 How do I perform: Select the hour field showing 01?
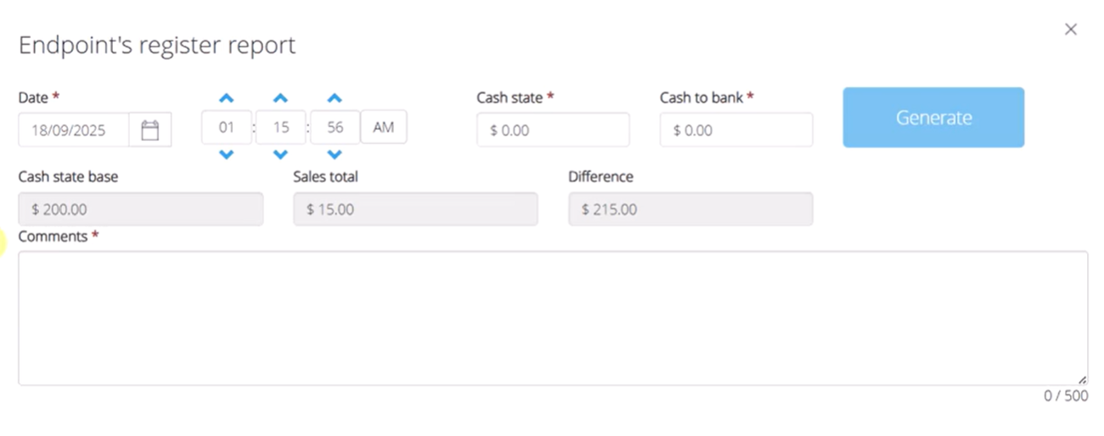tap(227, 127)
